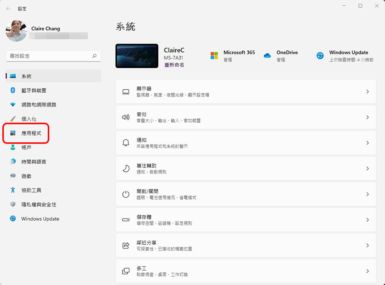Screen dimensions: 385x285
Task: Click the OneDrive cloud icon
Action: pos(267,56)
